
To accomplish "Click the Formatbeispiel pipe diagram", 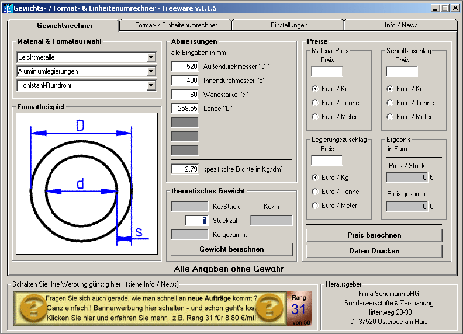I will 87,183.
